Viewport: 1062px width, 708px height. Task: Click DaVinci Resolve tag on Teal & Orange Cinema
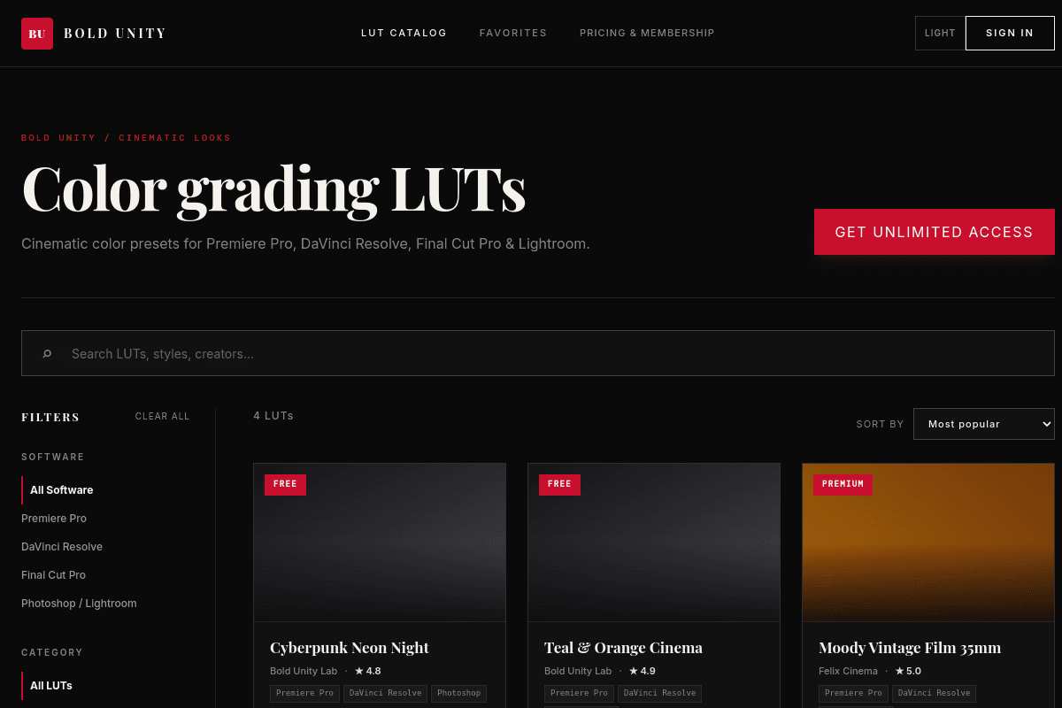(659, 693)
